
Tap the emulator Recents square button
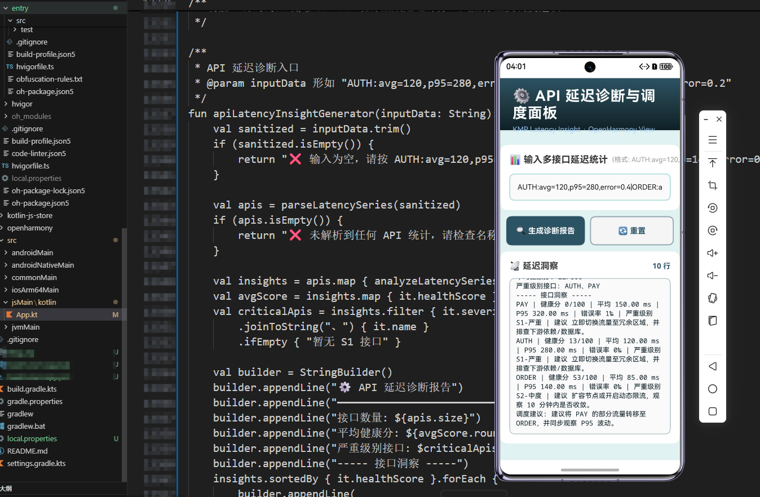pos(713,411)
